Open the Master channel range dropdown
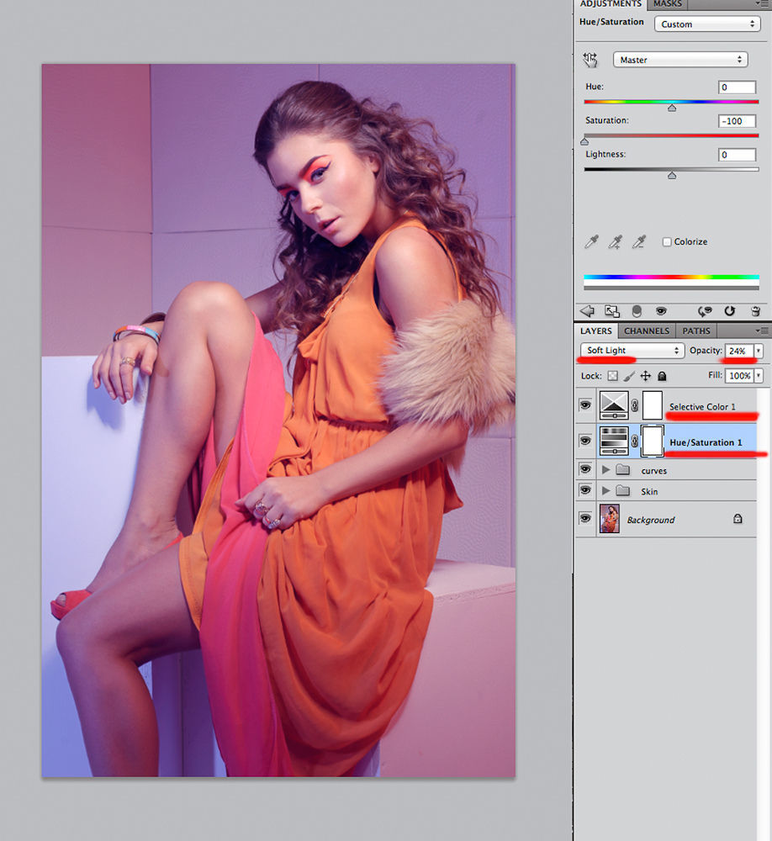The height and width of the screenshot is (841, 772). pos(679,60)
